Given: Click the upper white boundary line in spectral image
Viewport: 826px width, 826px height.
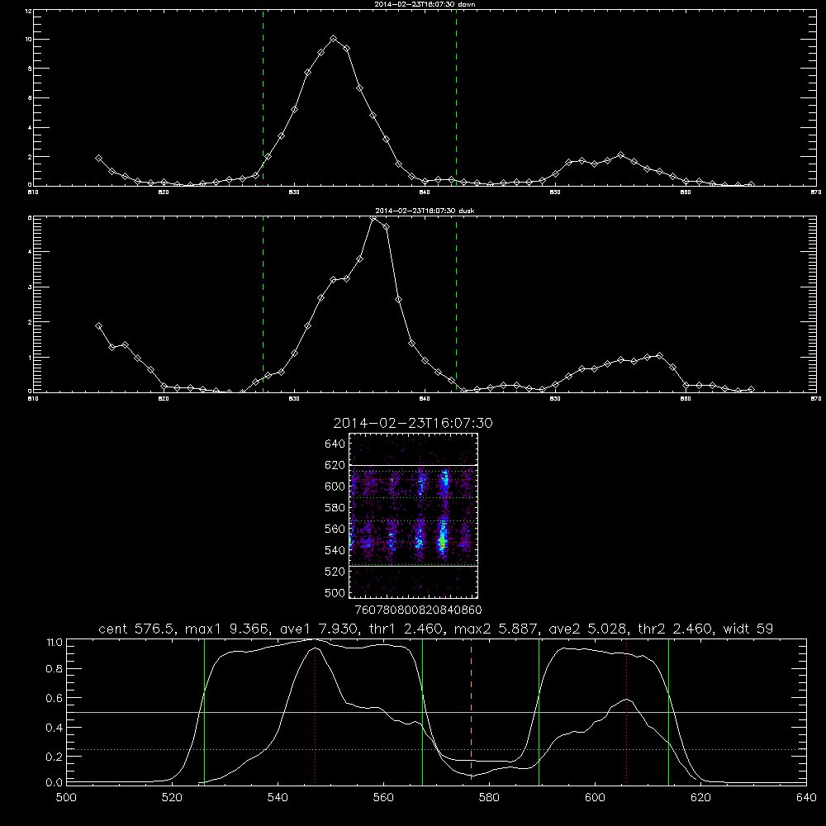Looking at the screenshot, I should 414,465.
